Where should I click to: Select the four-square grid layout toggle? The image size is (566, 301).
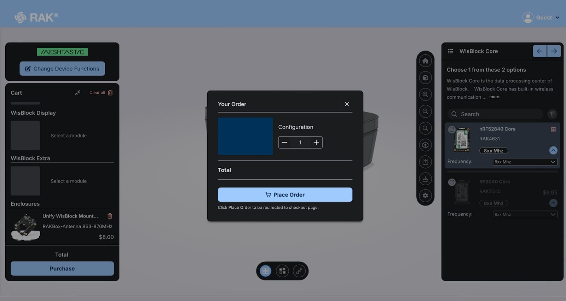[x=265, y=271]
